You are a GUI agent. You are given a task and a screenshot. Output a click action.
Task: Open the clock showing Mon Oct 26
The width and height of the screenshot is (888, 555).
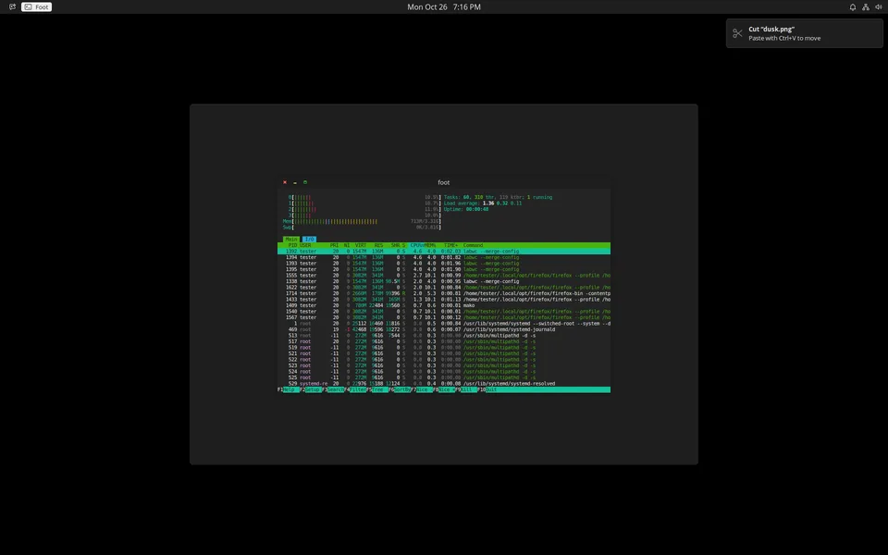(x=443, y=6)
